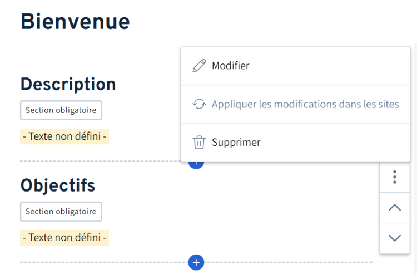This screenshot has height=274, width=417.
Task: Click the Texte non défini placeholder under Objectifs
Action: click(x=64, y=238)
